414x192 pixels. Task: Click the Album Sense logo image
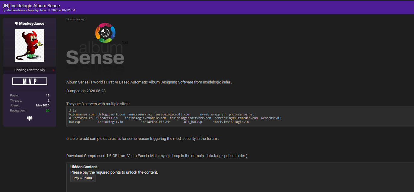97,48
